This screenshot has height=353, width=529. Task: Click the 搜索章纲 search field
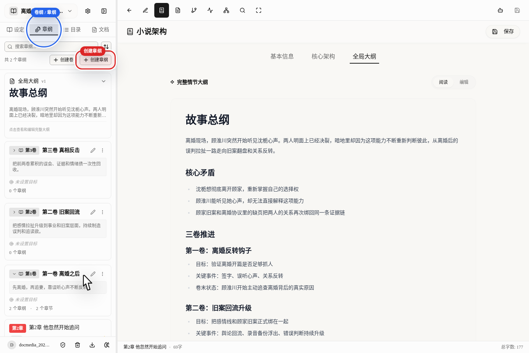click(x=51, y=46)
